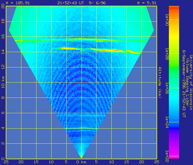Screen dimensions: 193x165
Task: Click the date 9/ 6/96 text
Action: point(97,3)
